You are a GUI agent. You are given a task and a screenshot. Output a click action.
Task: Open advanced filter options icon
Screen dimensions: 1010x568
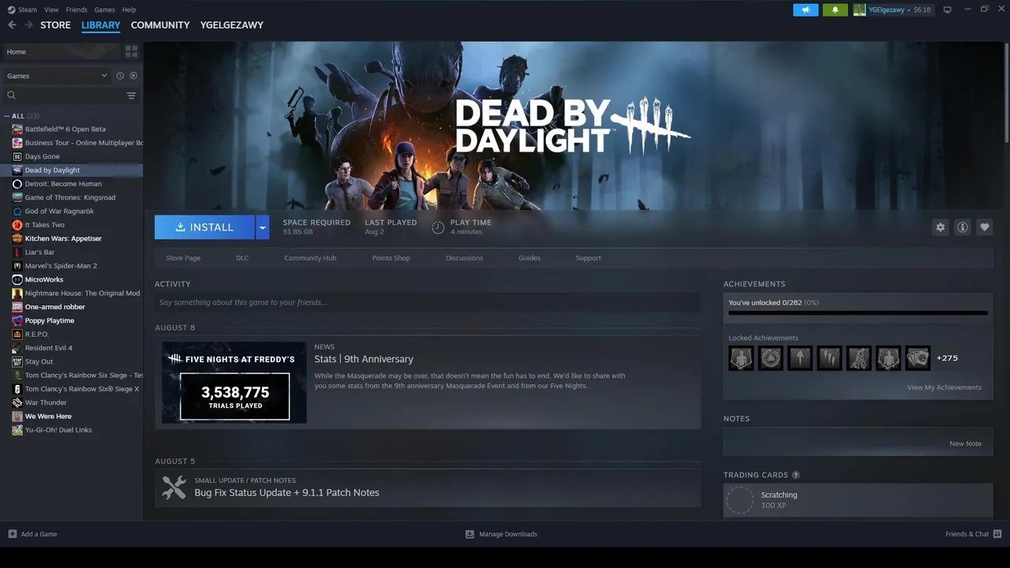(132, 95)
